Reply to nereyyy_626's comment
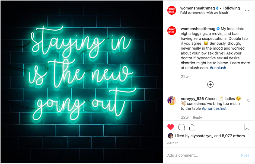Screen dimensions: 255x164 [197, 118]
